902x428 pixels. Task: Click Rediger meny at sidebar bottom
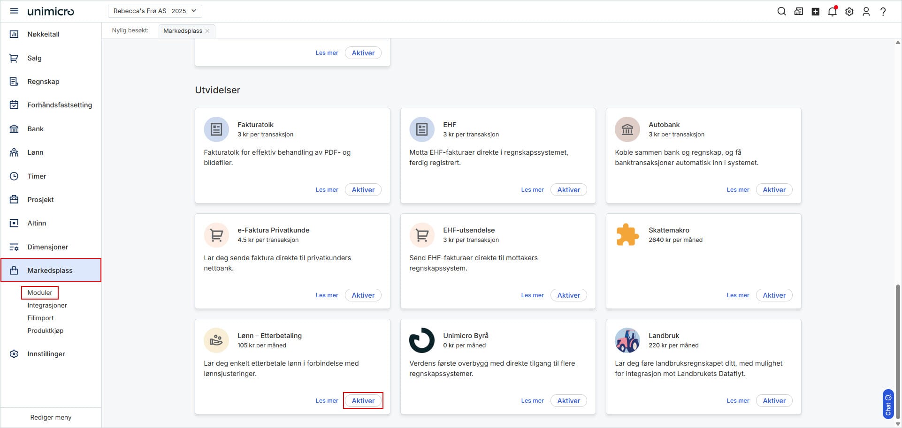coord(51,417)
